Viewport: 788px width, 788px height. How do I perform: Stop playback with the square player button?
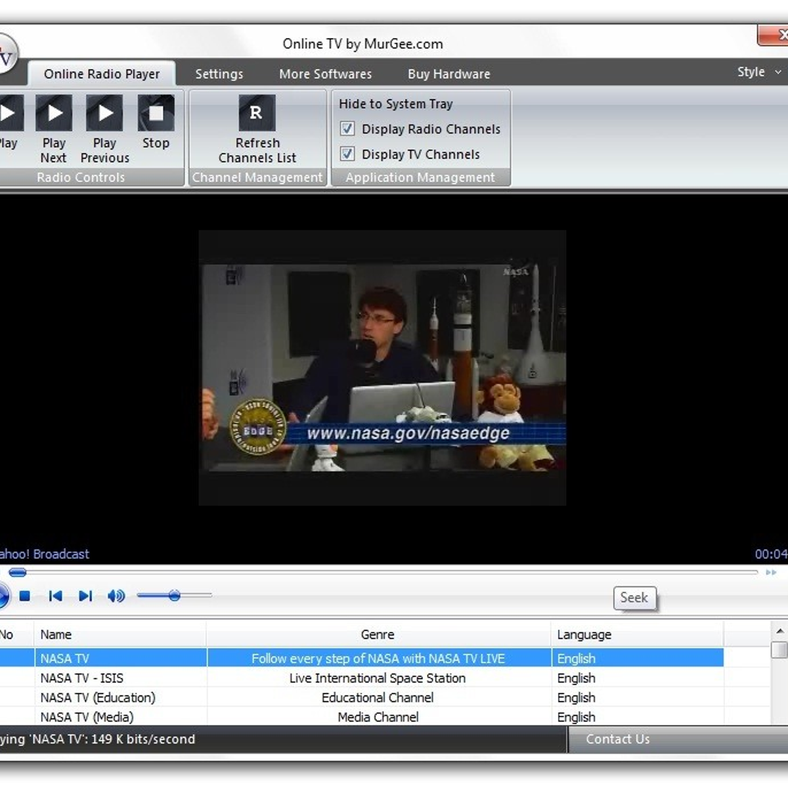point(25,596)
